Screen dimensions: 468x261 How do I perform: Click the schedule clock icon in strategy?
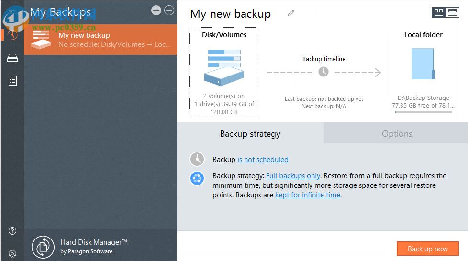(197, 159)
